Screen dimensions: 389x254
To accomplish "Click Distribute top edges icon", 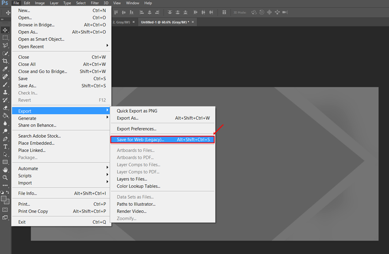I will (170, 12).
